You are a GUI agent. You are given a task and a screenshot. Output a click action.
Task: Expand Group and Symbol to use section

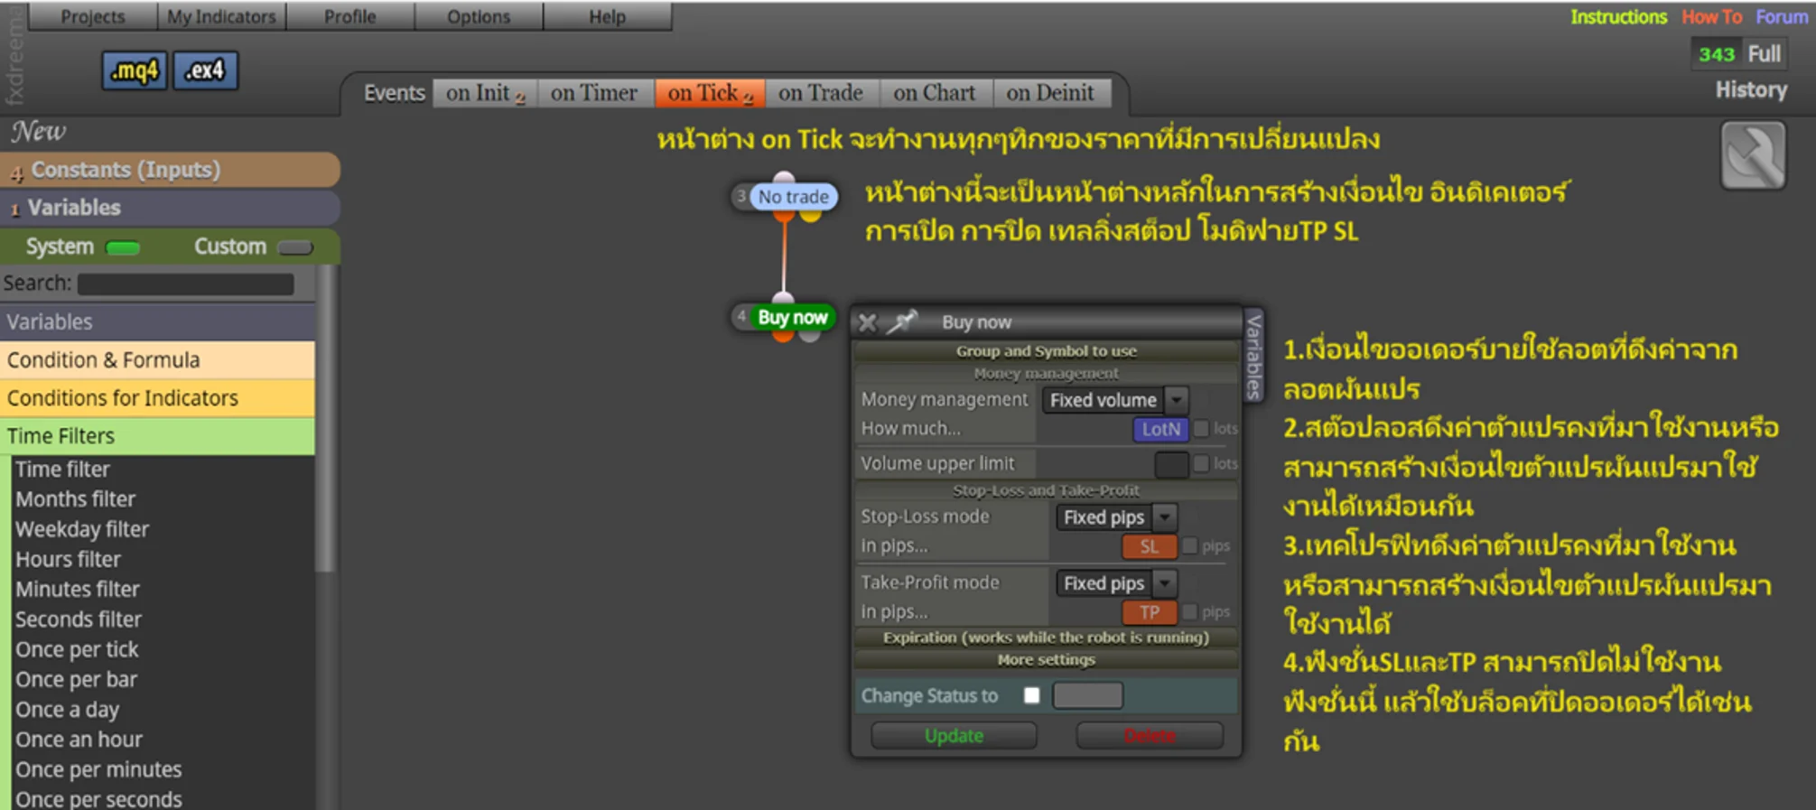[x=1046, y=351]
